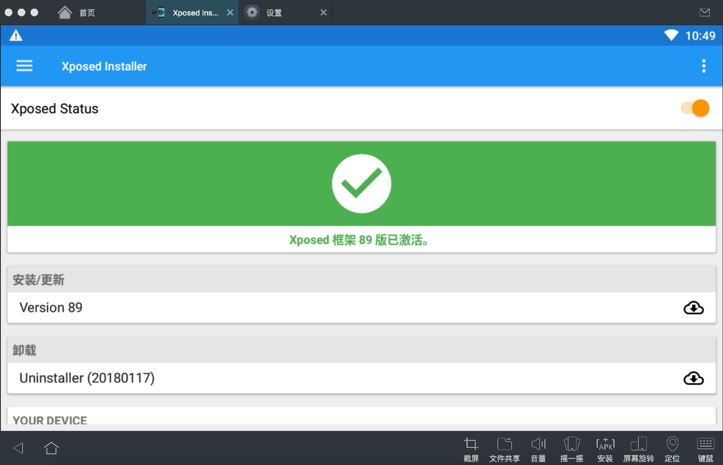Click the 卸载 section header
Screen dimensions: 723x465
coord(361,350)
